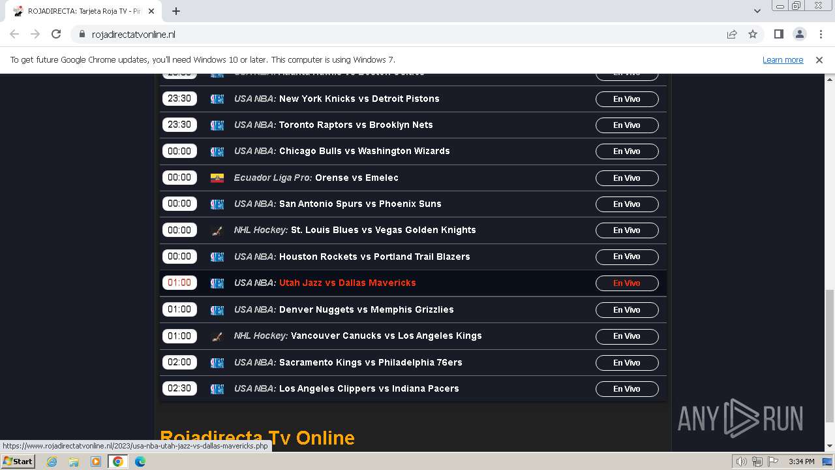Screen dimensions: 835x470
Task: Click En Vivo for Orense vs Emelec
Action: point(627,178)
